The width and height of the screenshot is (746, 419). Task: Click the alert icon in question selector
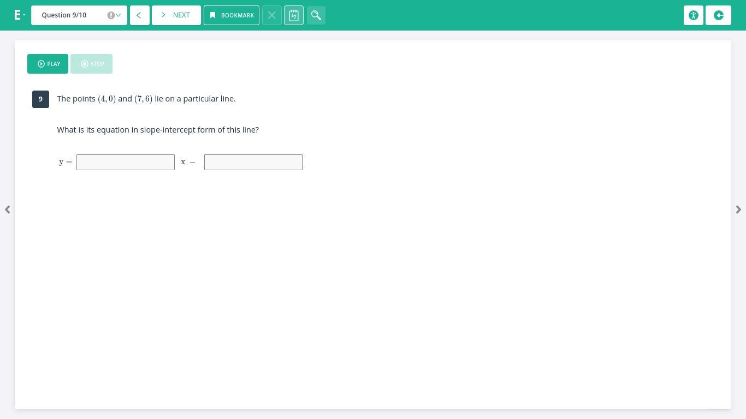tap(111, 15)
